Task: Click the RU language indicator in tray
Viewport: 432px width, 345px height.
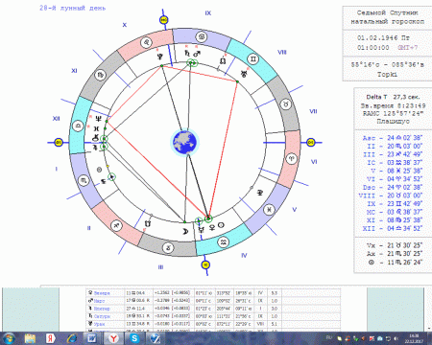Action: [x=328, y=337]
